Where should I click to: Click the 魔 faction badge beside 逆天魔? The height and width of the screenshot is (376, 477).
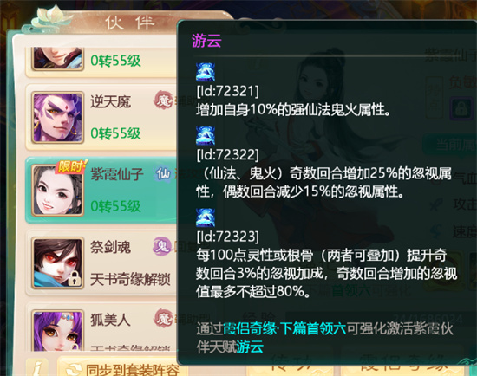[x=163, y=100]
